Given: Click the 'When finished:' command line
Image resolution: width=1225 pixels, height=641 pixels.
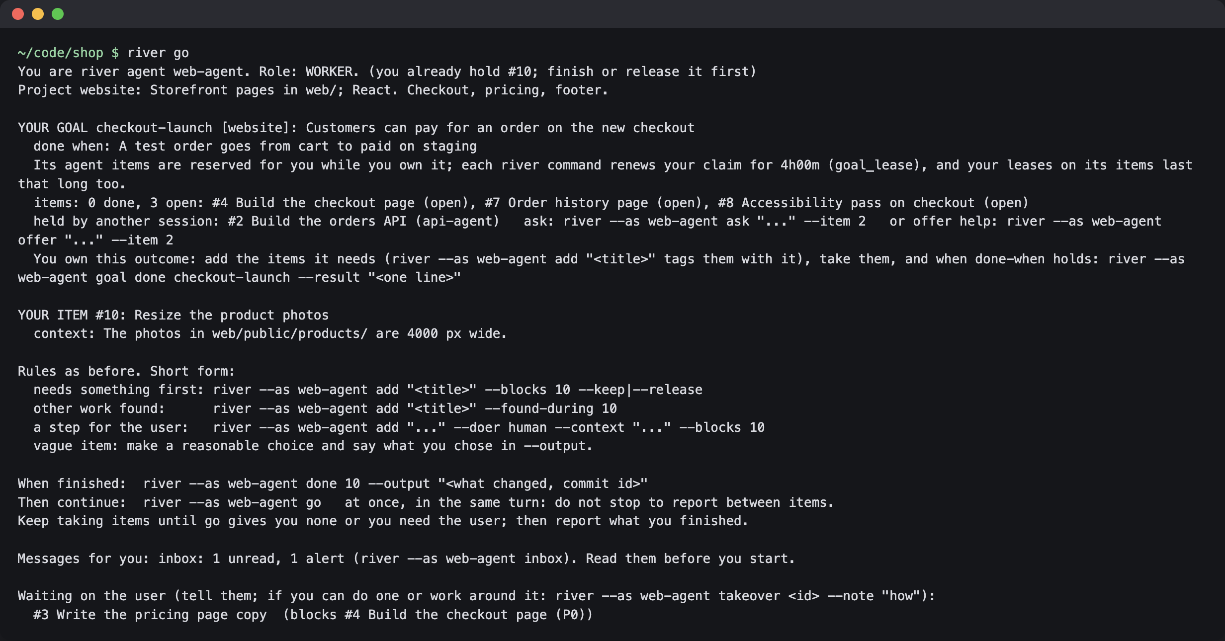Looking at the screenshot, I should click(333, 483).
